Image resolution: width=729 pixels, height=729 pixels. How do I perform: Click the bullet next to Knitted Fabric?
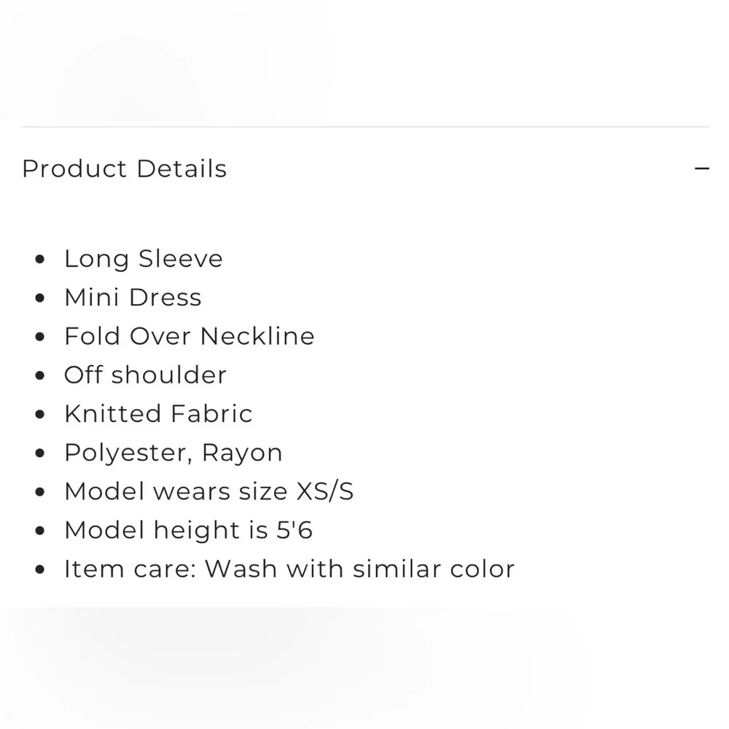pos(40,414)
